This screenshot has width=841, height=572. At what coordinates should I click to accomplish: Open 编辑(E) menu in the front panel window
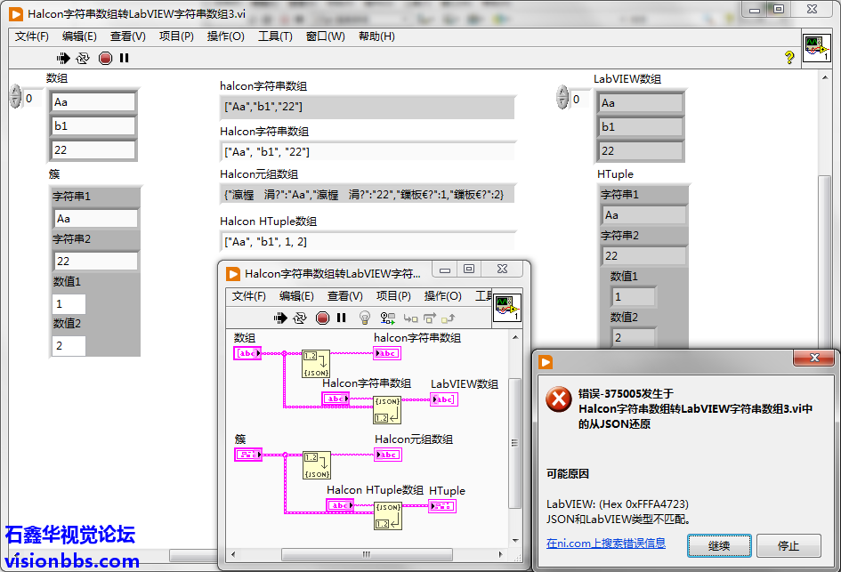(79, 36)
